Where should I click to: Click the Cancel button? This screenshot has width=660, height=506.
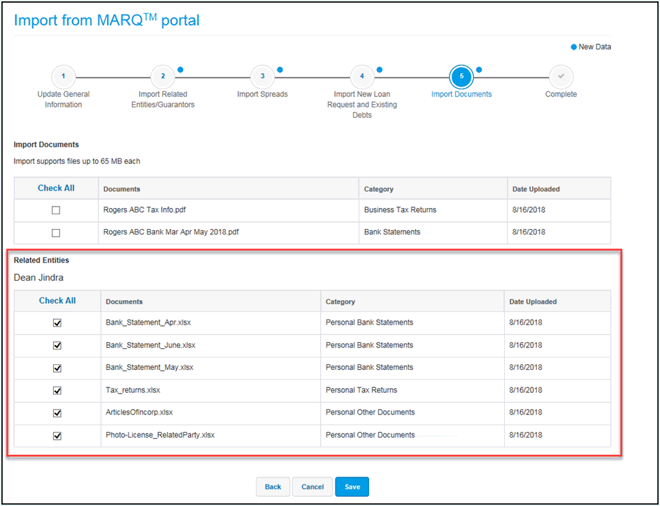313,486
